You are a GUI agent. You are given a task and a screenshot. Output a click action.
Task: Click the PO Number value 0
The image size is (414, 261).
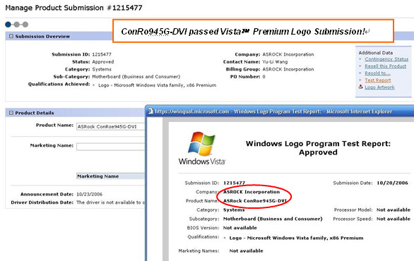[x=264, y=76]
